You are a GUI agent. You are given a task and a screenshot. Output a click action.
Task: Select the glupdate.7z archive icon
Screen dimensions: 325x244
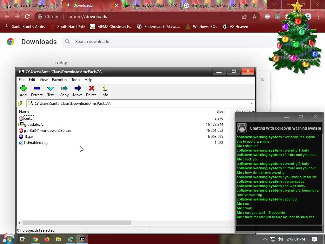pos(21,124)
